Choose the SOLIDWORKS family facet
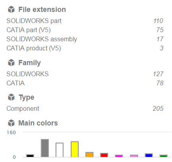Screen dimensions: 172x162 (85, 74)
